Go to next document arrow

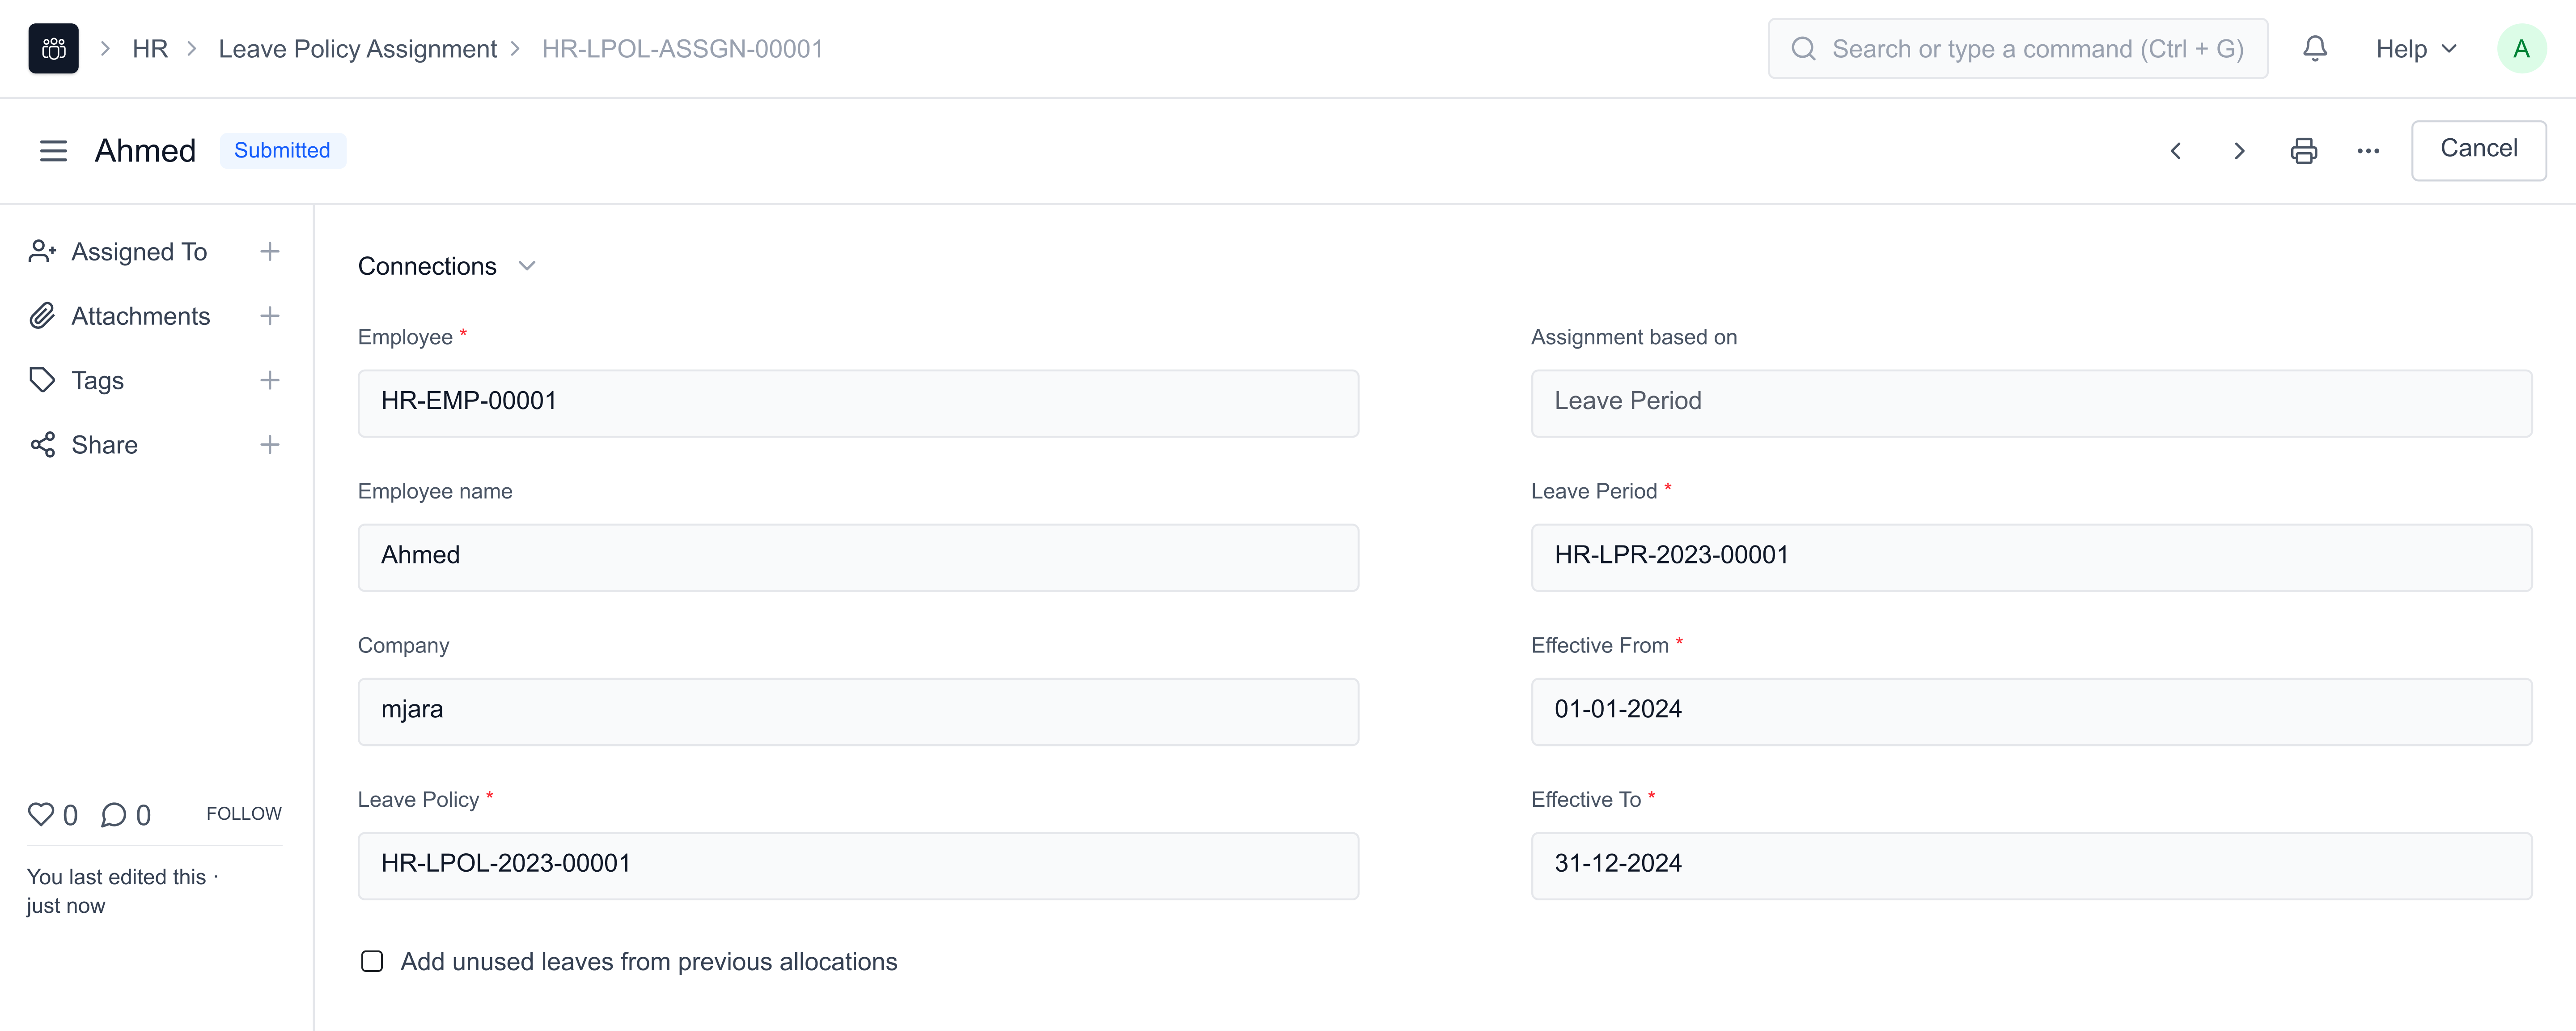pos(2240,151)
